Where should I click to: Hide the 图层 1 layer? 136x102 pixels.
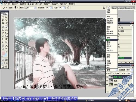pyautogui.click(x=107, y=81)
